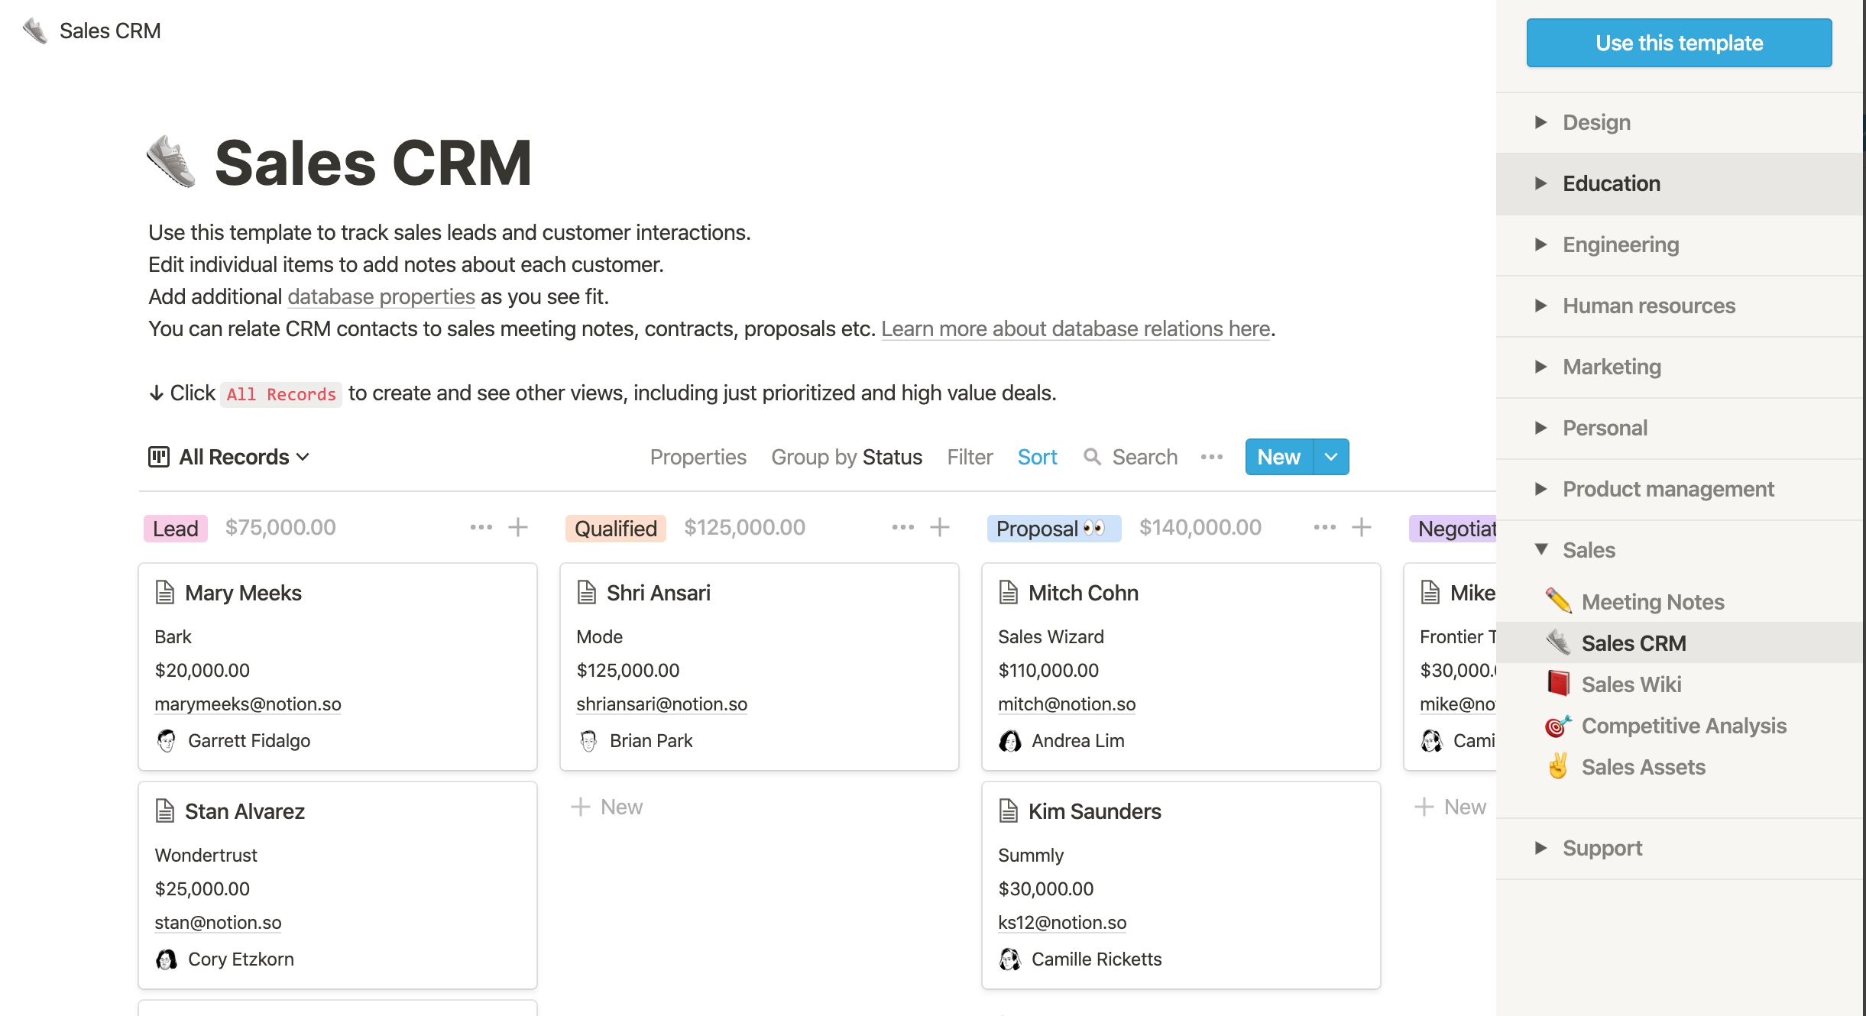Viewport: 1866px width, 1016px height.
Task: Open Meeting Notes template in sidebar
Action: 1652,602
